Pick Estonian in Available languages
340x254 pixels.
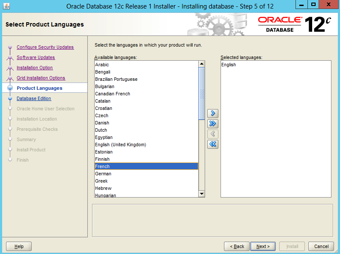point(146,152)
